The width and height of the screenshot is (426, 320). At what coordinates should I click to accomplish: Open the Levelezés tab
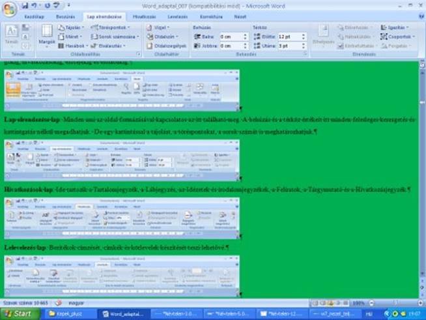177,17
